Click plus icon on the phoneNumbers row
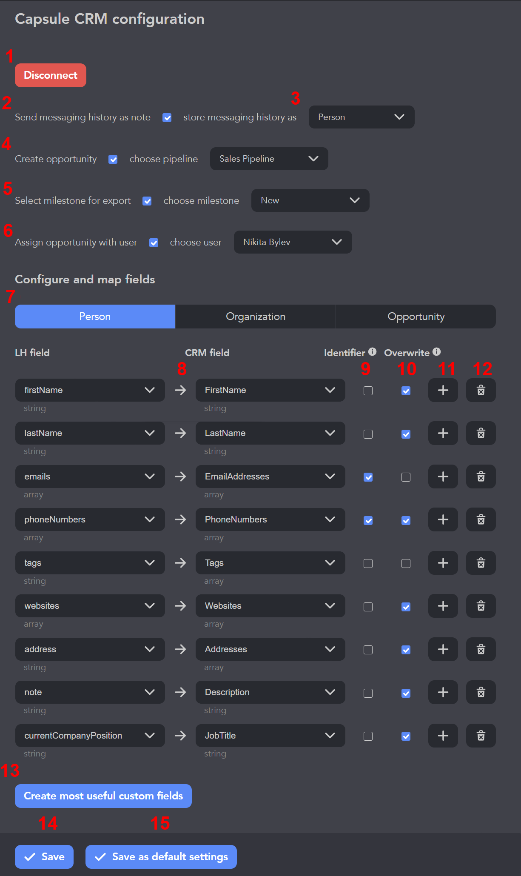 [443, 519]
